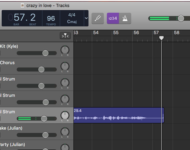Click the Catch Playhead button above track headers

[x=65, y=36]
